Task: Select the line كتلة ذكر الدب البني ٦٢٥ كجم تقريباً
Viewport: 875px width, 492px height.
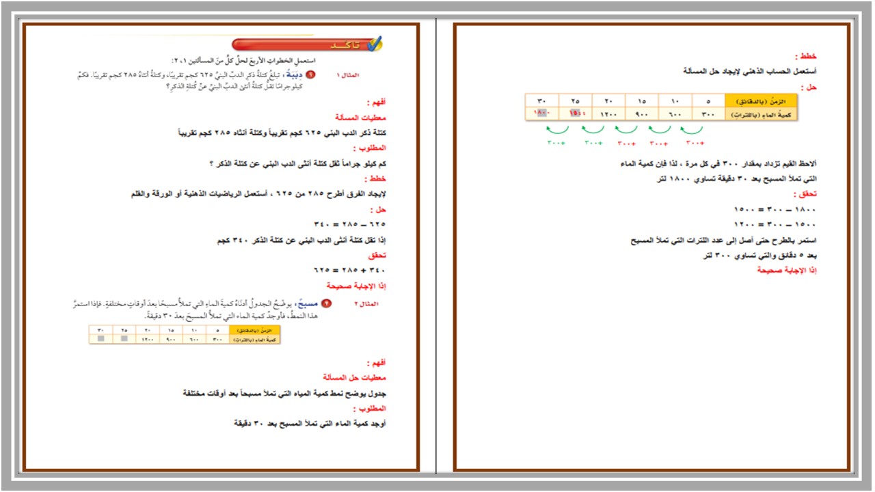Action: 282,133
